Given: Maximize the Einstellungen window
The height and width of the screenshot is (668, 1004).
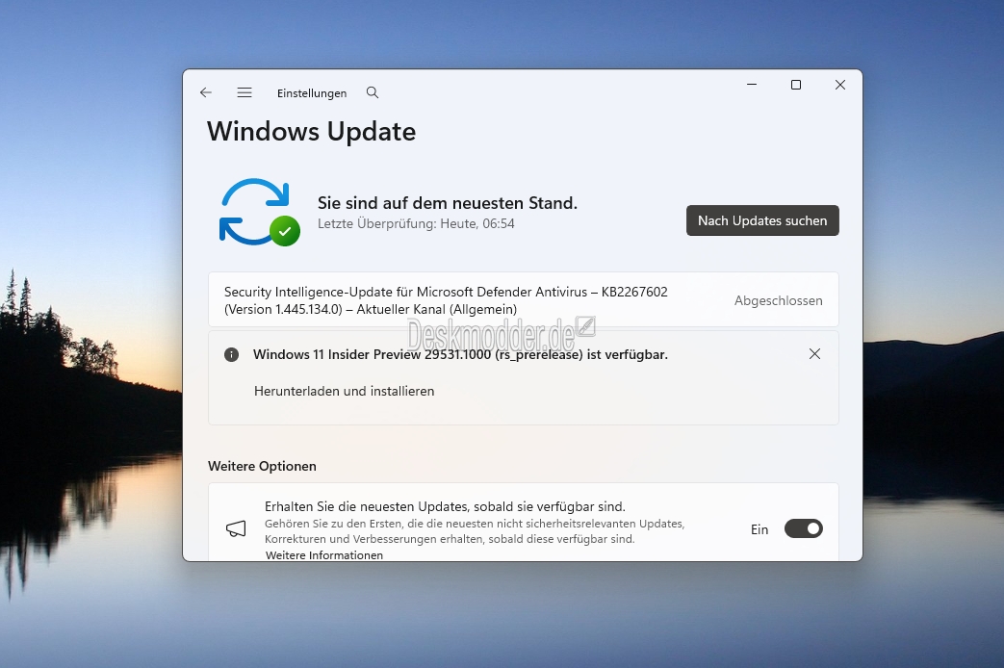Looking at the screenshot, I should pos(796,85).
